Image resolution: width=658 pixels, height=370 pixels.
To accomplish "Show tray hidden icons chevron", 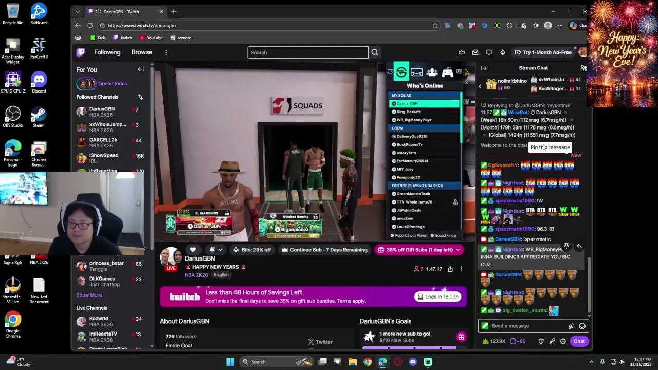I will (591, 362).
